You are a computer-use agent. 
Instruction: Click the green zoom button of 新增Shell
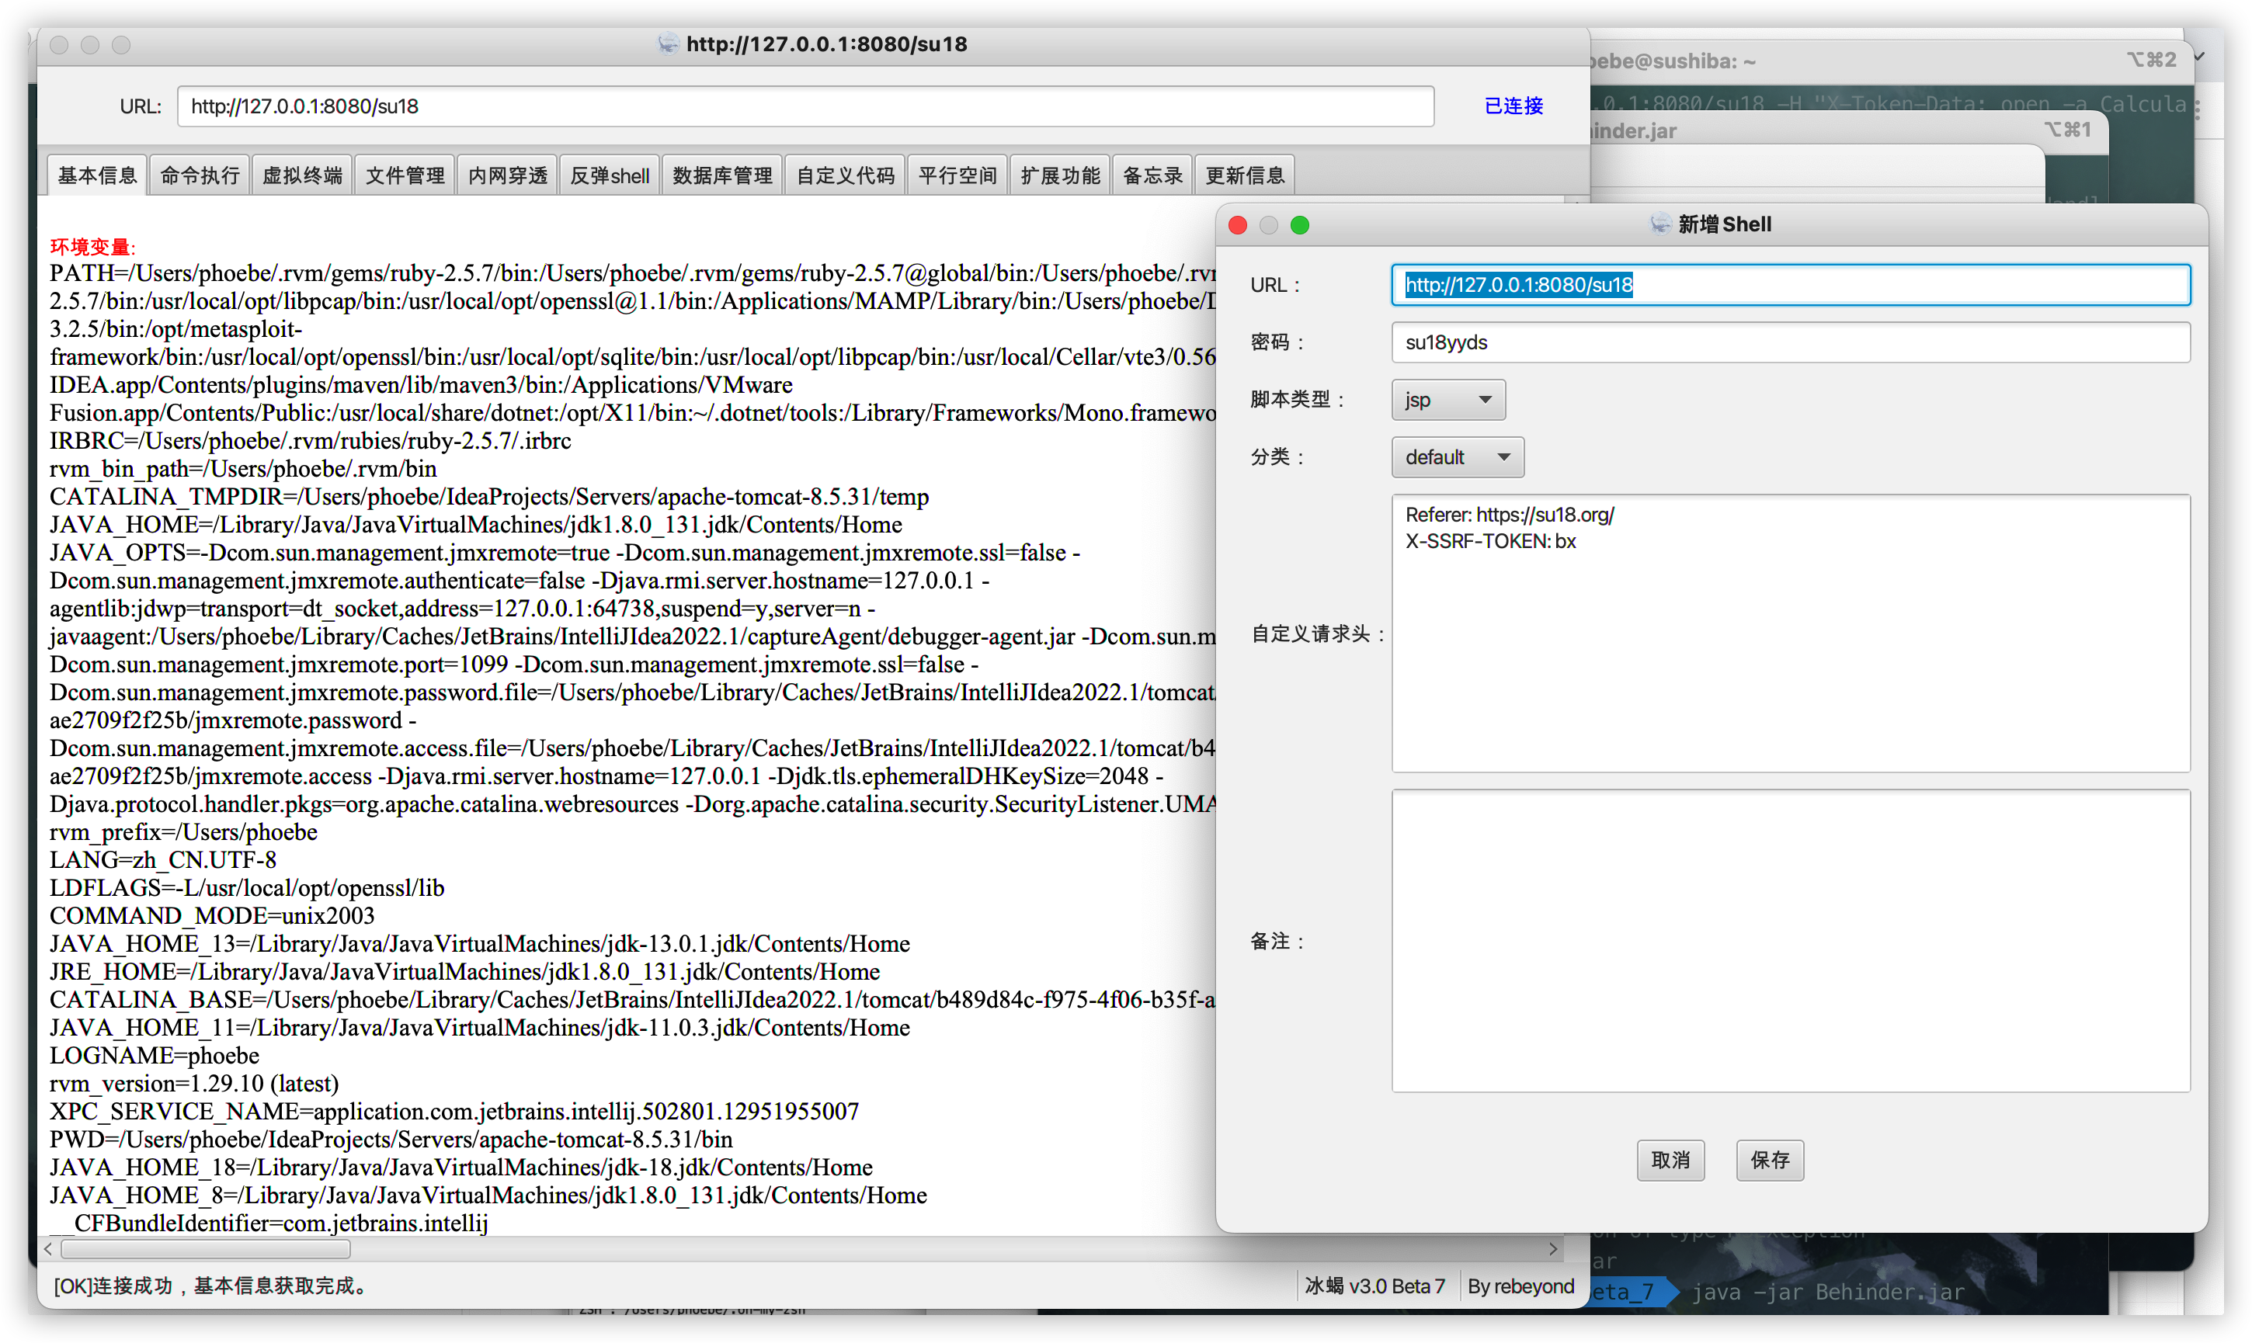coord(1300,225)
